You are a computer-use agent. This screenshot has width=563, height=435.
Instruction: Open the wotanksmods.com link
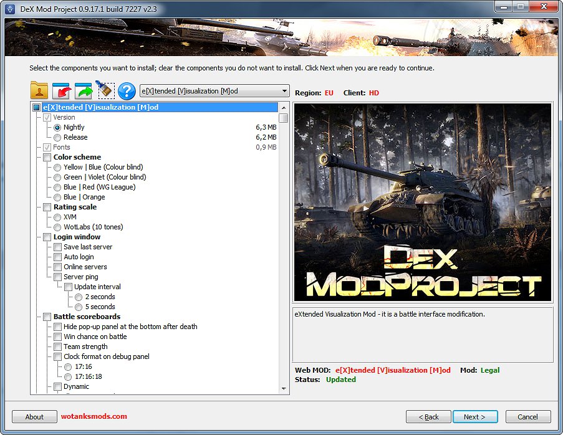94,416
